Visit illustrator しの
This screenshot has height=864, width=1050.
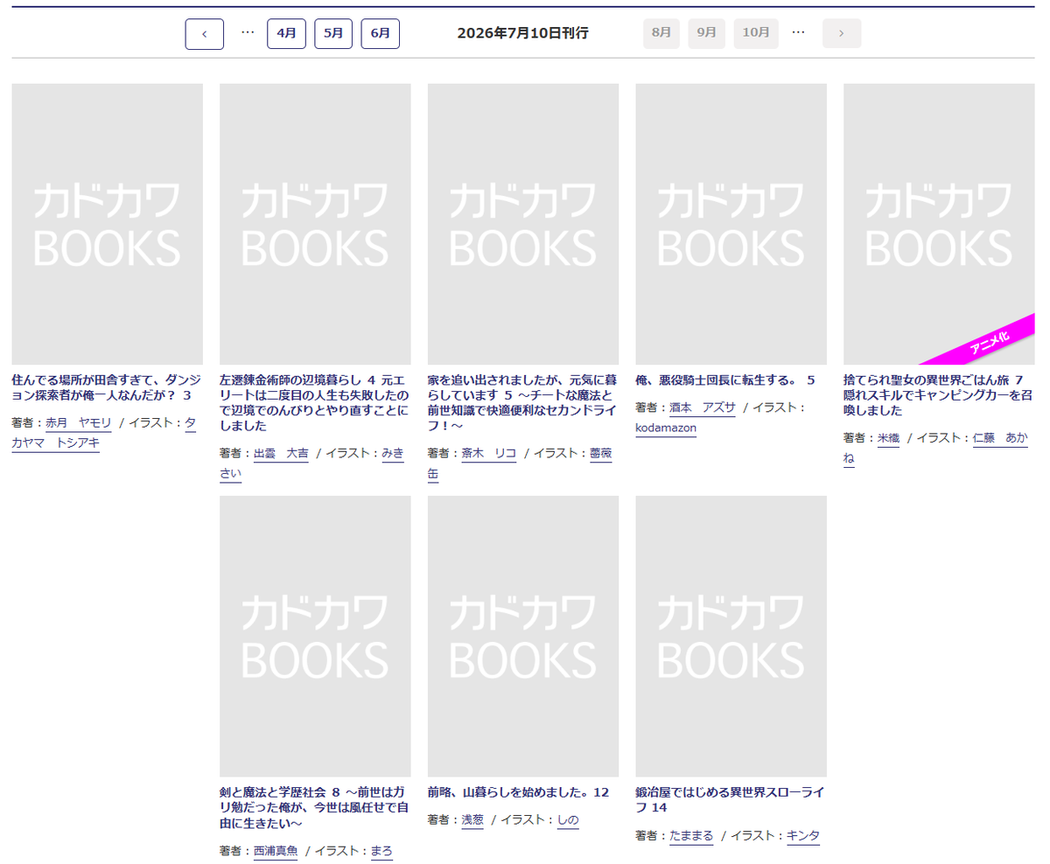click(x=568, y=820)
